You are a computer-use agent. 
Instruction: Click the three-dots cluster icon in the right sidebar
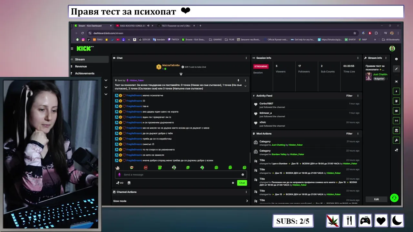click(x=396, y=150)
